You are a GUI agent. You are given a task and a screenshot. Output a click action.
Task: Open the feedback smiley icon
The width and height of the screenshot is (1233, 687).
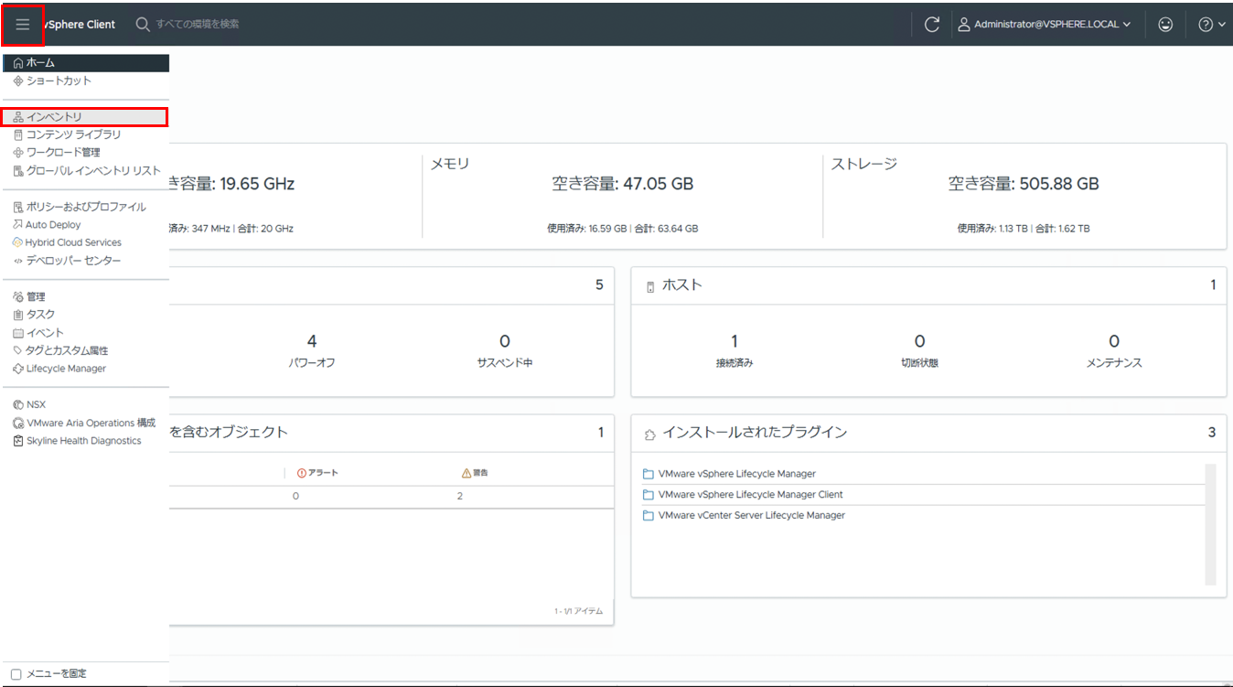point(1165,25)
